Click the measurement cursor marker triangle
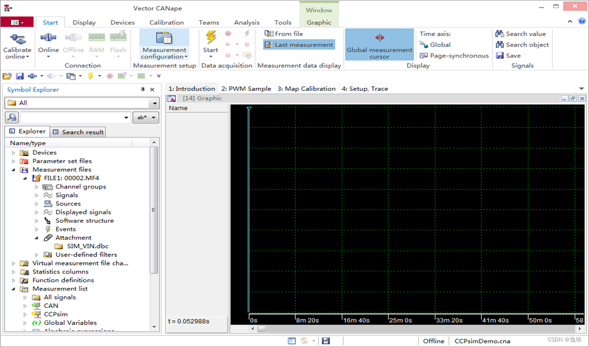The width and height of the screenshot is (589, 347). 249,109
